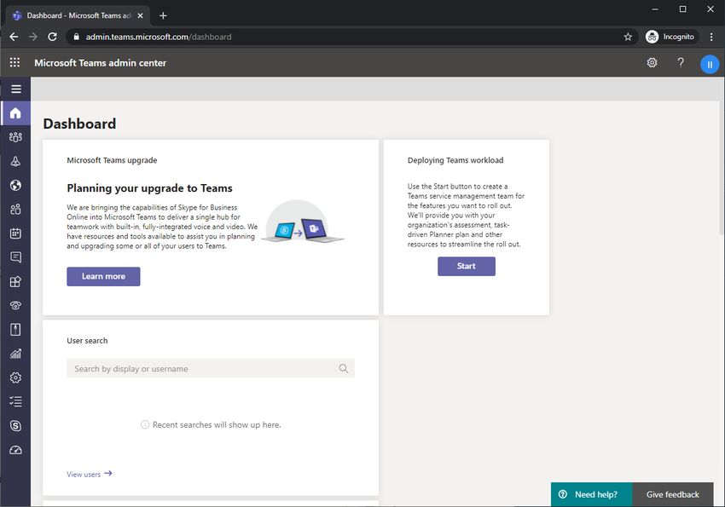Open the Microsoft 365 app launcher grid

coord(14,62)
